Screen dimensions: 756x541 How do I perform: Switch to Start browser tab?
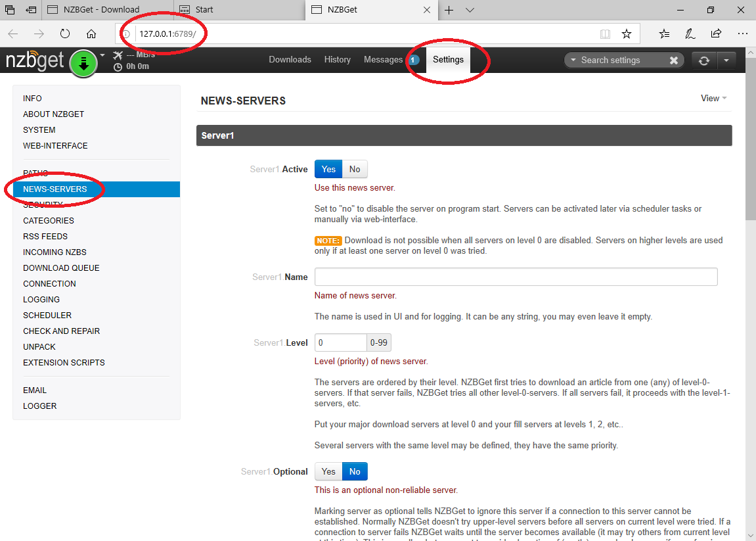(240, 10)
